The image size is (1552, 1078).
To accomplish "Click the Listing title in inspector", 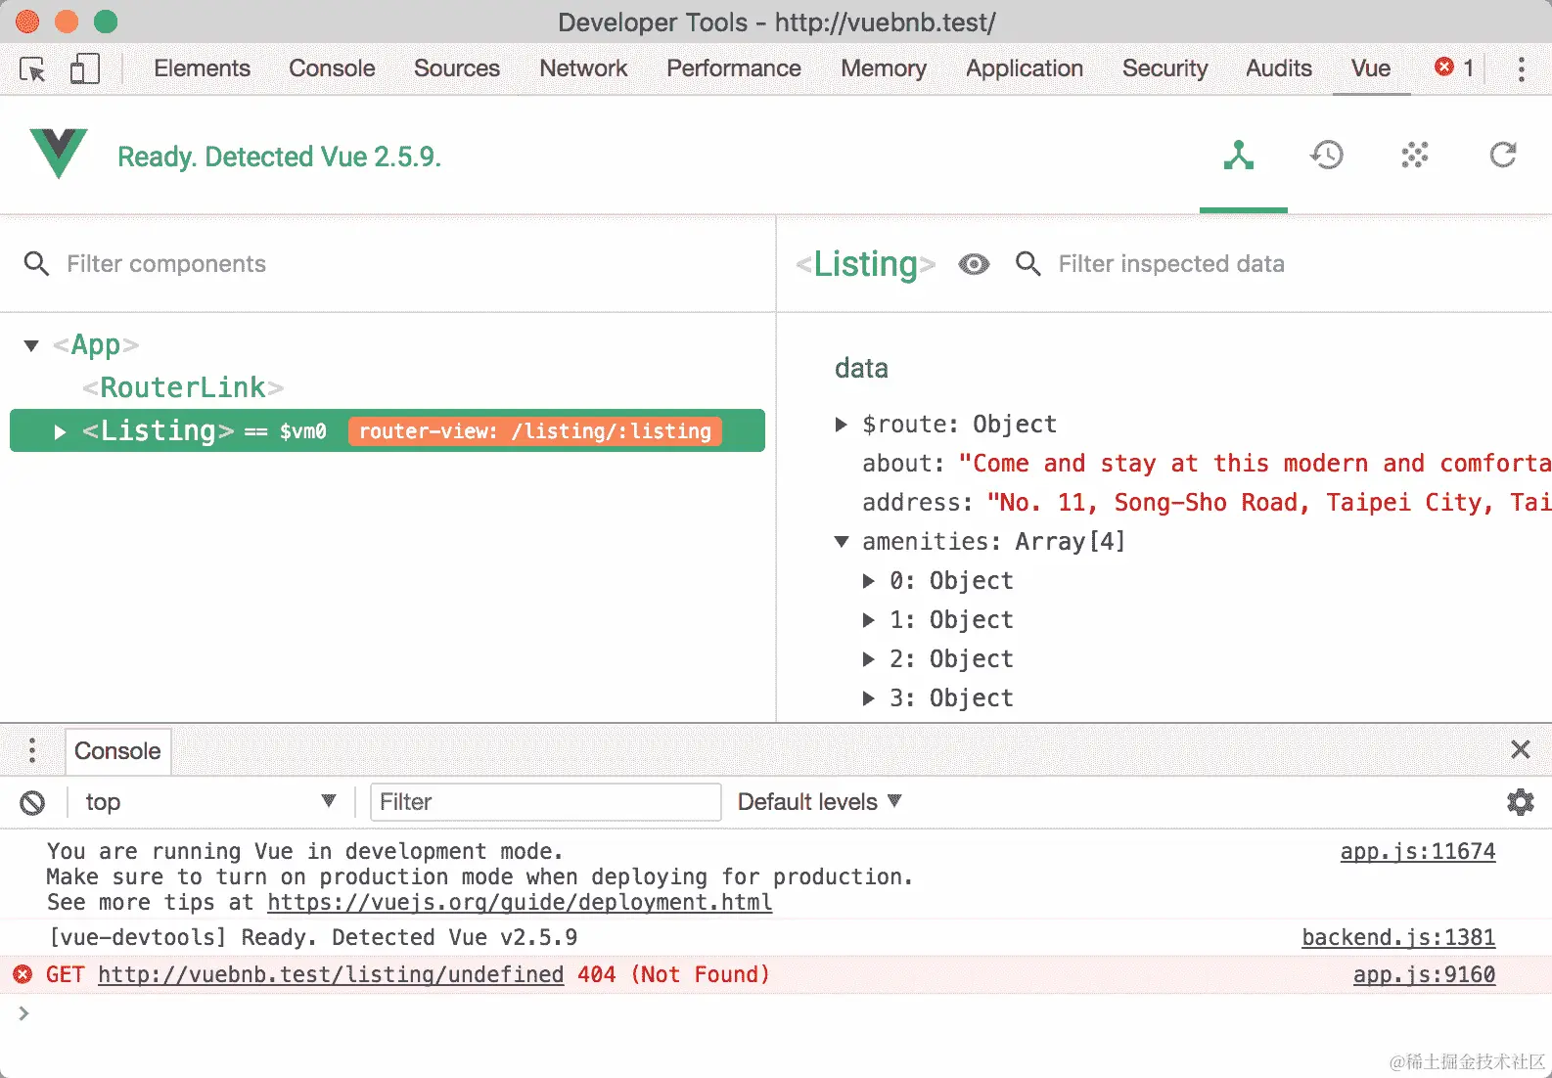I will point(865,263).
